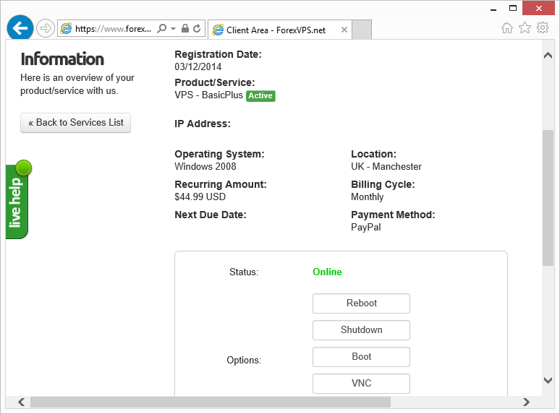This screenshot has width=560, height=414.
Task: Close the Client Area tab
Action: click(x=344, y=30)
